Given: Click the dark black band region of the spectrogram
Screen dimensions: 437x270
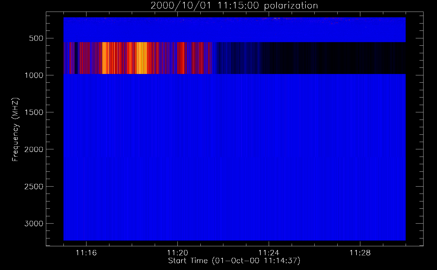Looking at the screenshot, I should tap(332, 58).
